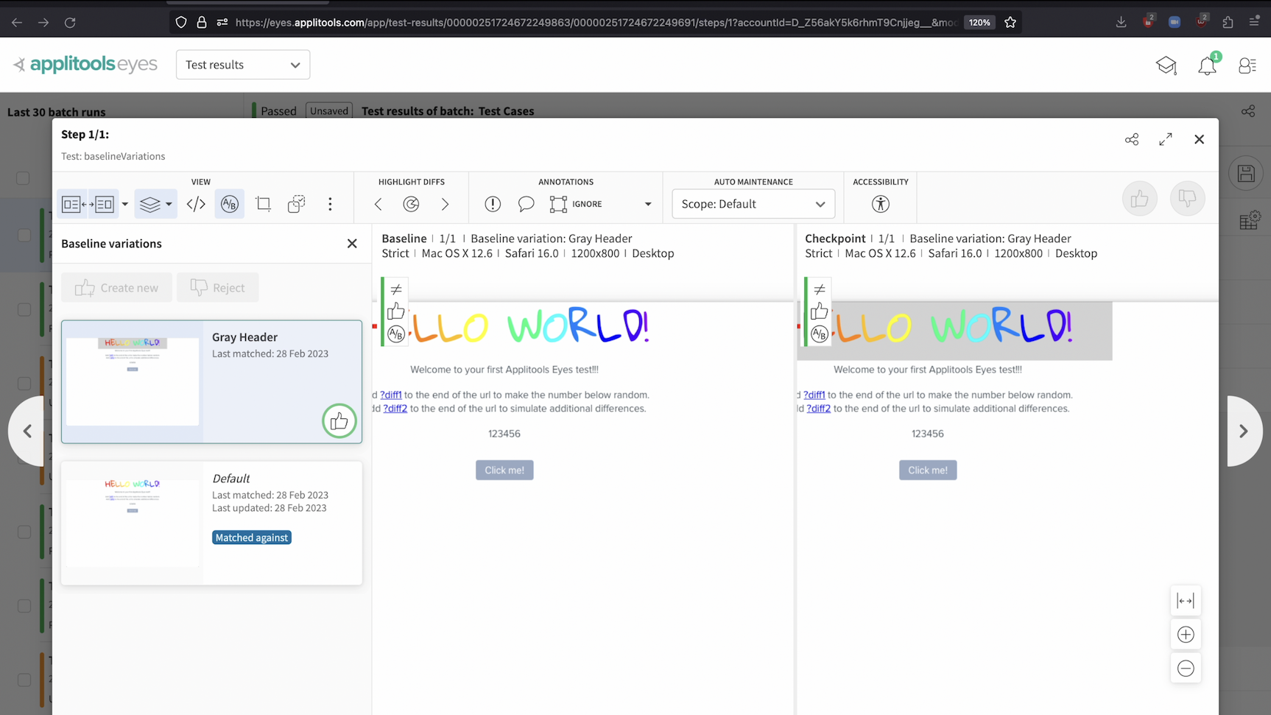Zoom out with the minus icon
The width and height of the screenshot is (1271, 715).
tap(1186, 668)
